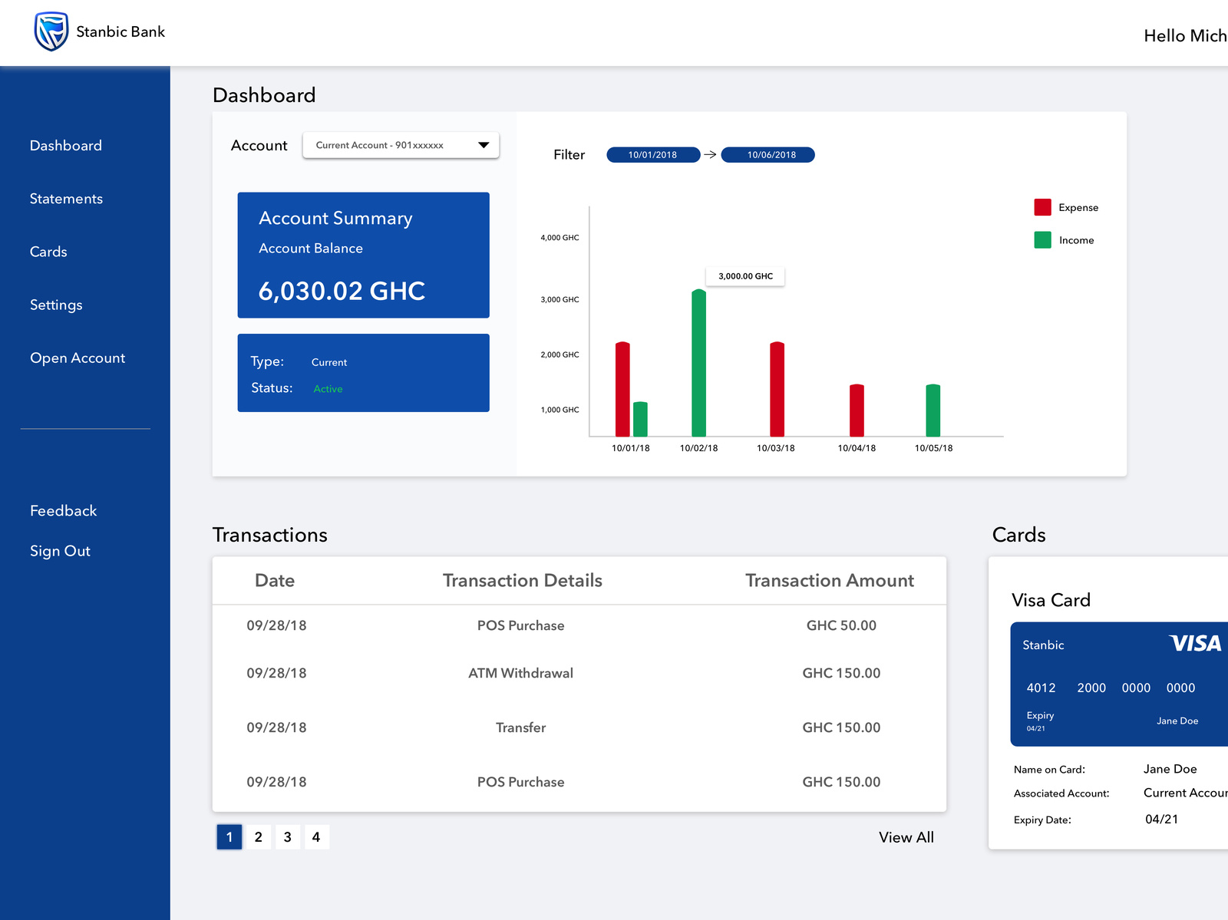Click the red Expense legend marker
Image resolution: width=1228 pixels, height=920 pixels.
click(1041, 207)
